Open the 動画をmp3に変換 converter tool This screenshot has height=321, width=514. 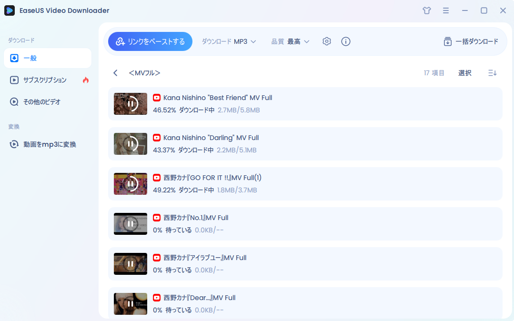click(x=48, y=144)
